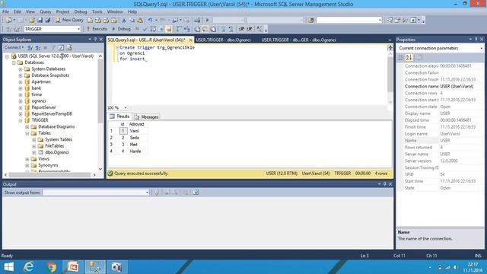Screen dimensions: 487x274
Task: Click Uncomment selected lines icon
Action: (x=231, y=29)
